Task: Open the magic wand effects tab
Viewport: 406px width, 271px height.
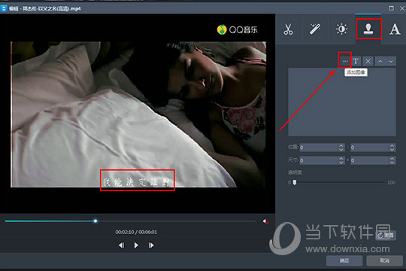Action: (x=315, y=29)
